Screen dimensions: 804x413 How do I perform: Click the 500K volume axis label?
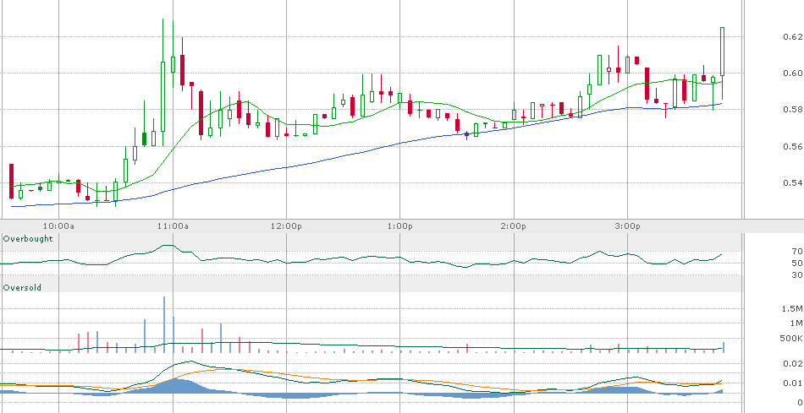coord(792,339)
